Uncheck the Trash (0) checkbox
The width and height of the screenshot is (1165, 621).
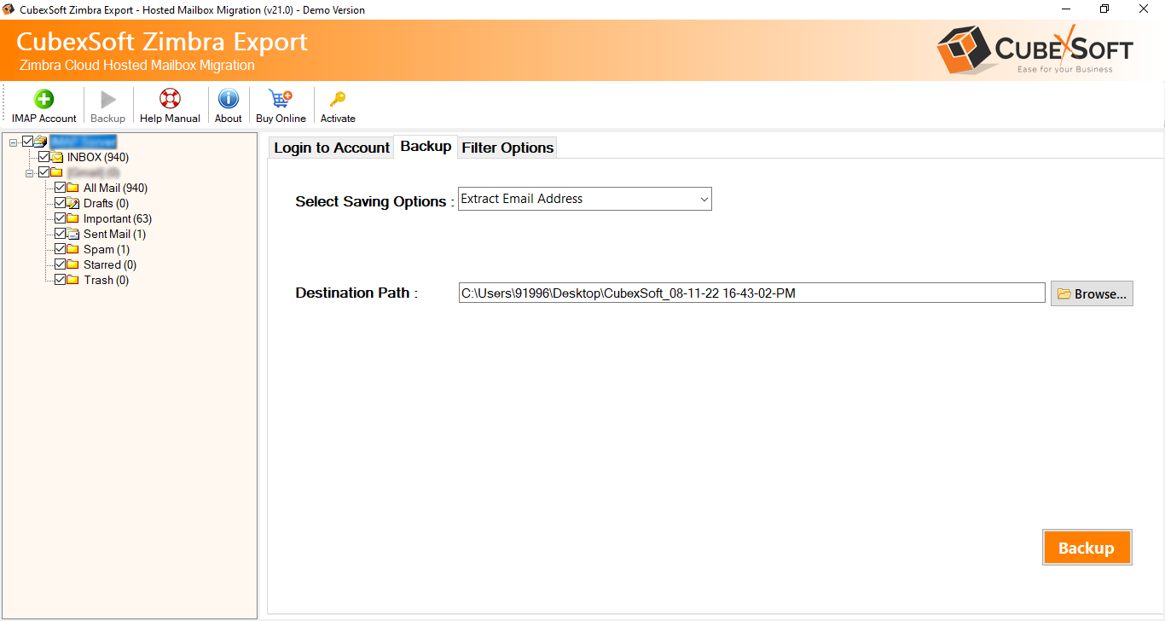tap(60, 280)
